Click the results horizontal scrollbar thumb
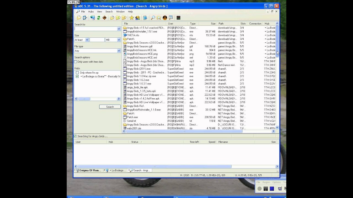 pyautogui.click(x=184, y=131)
